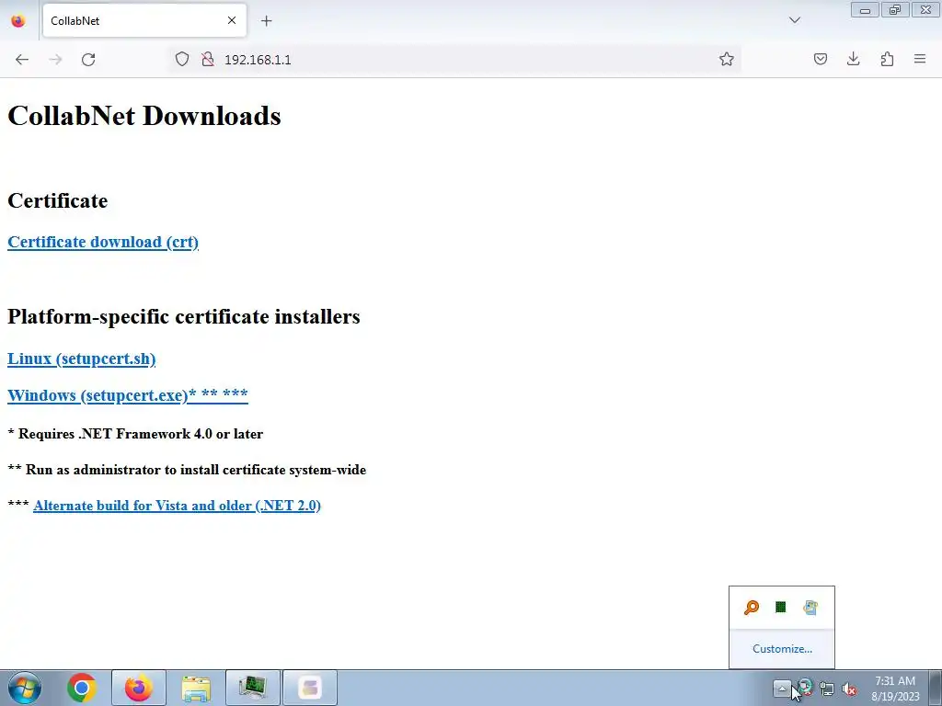Click the address bar showing 192.168.1.1
The height and width of the screenshot is (706, 942).
[456, 60]
